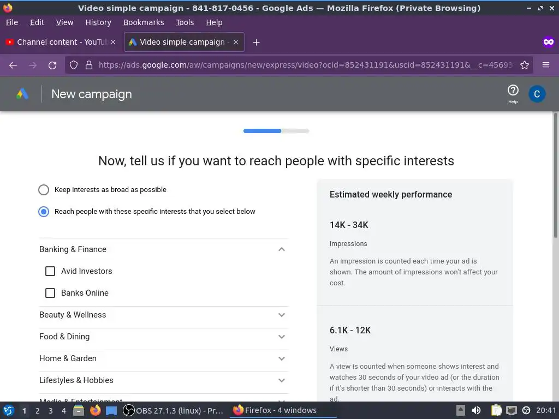The height and width of the screenshot is (419, 559).
Task: Open the Bookmarks menu
Action: coord(144,22)
